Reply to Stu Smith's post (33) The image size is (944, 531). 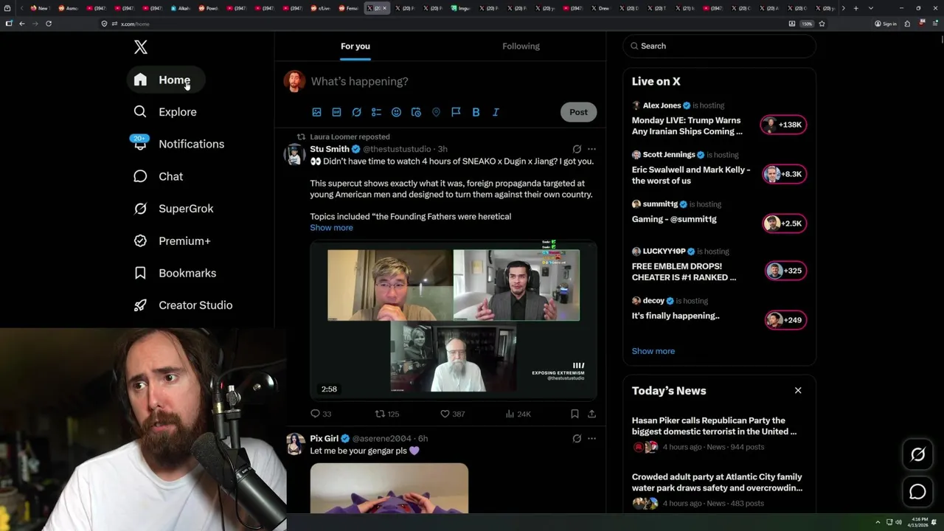tap(321, 414)
